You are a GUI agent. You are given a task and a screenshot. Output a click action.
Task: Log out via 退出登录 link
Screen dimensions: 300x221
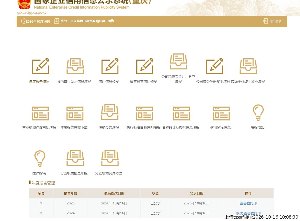[x=275, y=21]
